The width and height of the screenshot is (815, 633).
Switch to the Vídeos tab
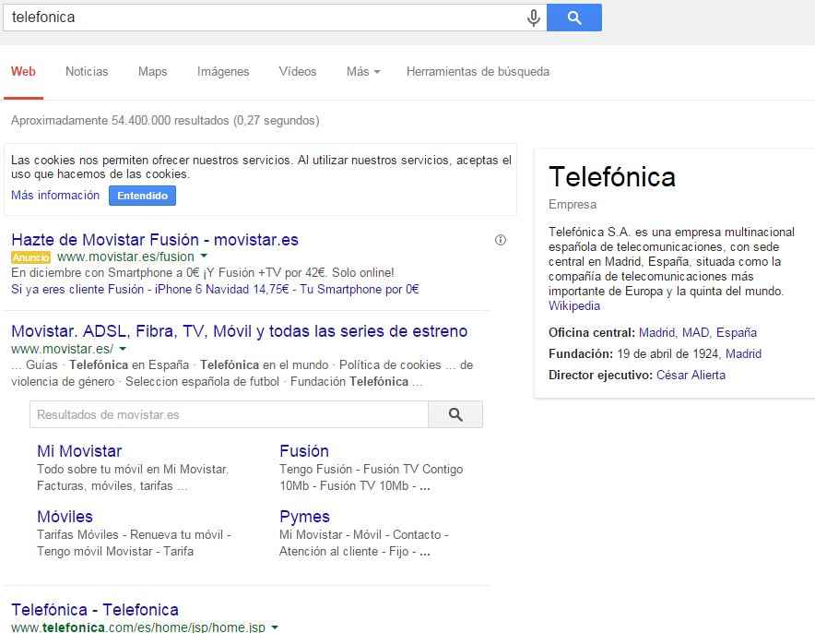[298, 72]
